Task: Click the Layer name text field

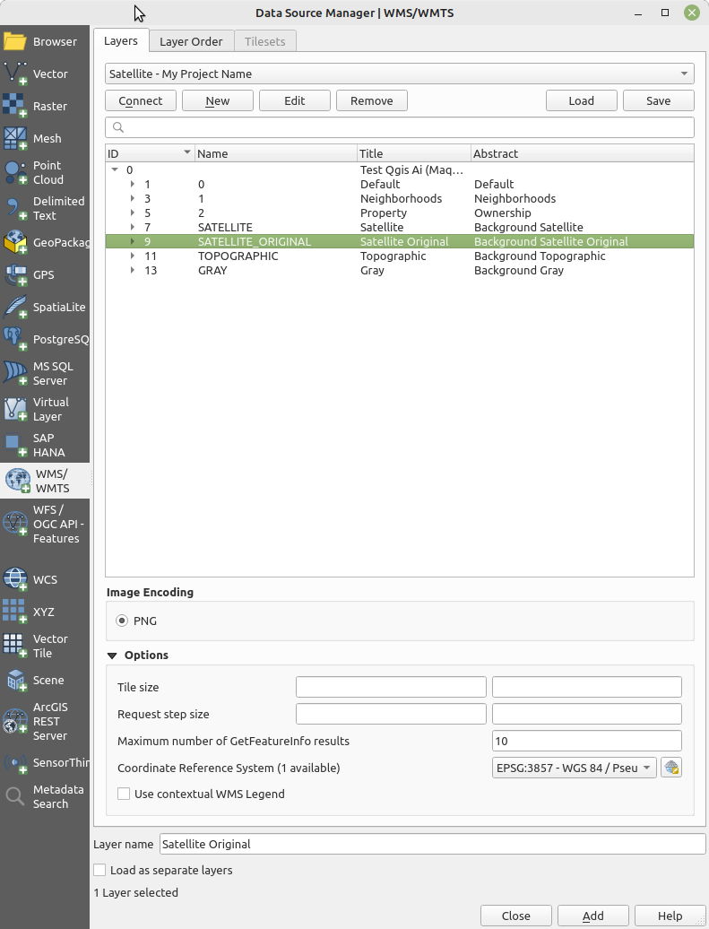Action: [x=432, y=844]
